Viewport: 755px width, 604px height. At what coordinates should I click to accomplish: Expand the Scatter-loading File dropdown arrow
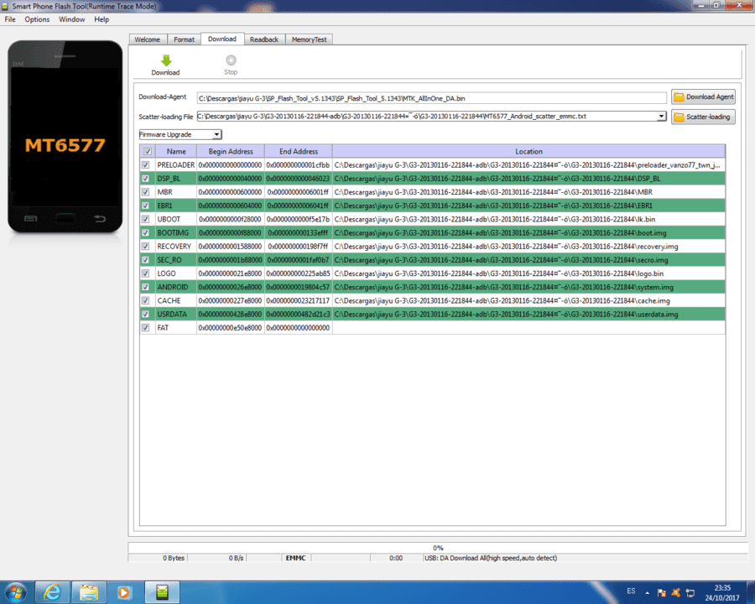click(662, 116)
